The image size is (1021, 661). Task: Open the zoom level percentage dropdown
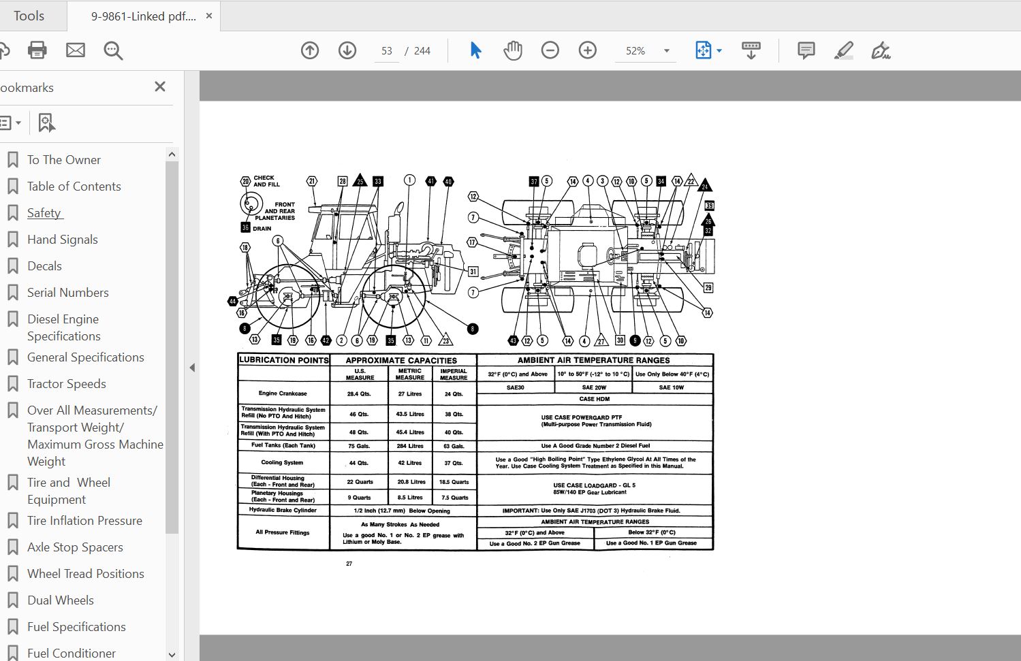coord(644,50)
